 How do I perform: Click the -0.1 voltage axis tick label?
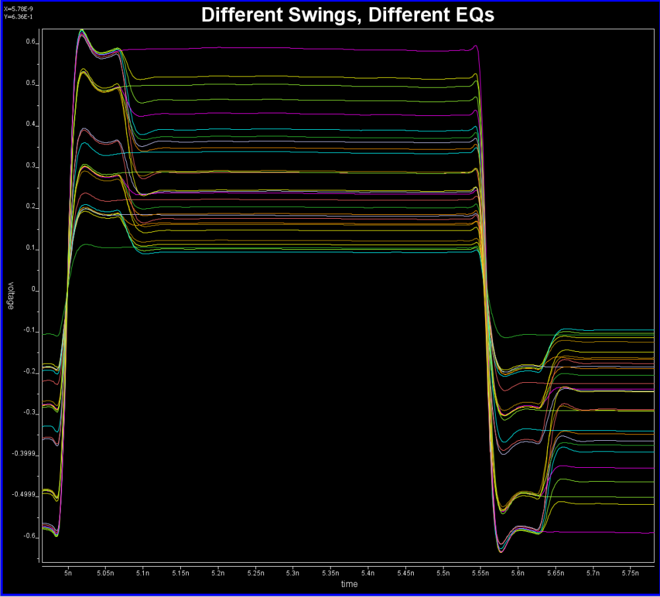click(x=30, y=331)
